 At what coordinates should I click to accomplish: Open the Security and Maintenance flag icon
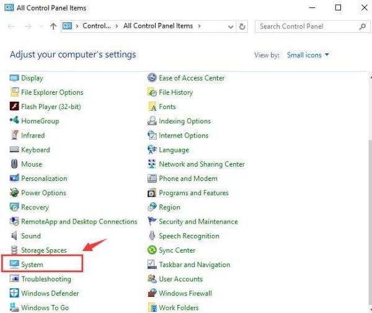(x=153, y=221)
